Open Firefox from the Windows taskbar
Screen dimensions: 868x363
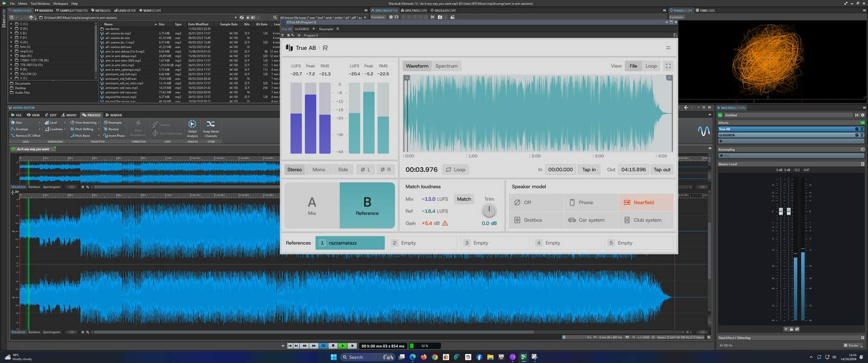tap(424, 357)
